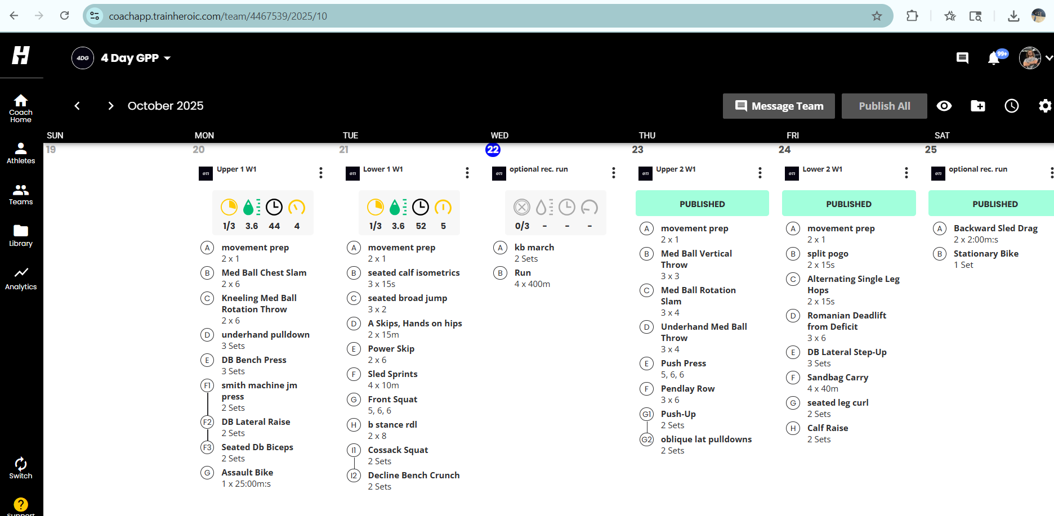Click Wednesday's 0/3 completion icon

(522, 207)
